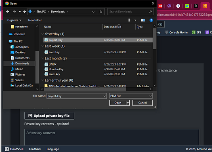Refresh the Downloads folder listing
The width and height of the screenshot is (212, 152).
[101, 12]
